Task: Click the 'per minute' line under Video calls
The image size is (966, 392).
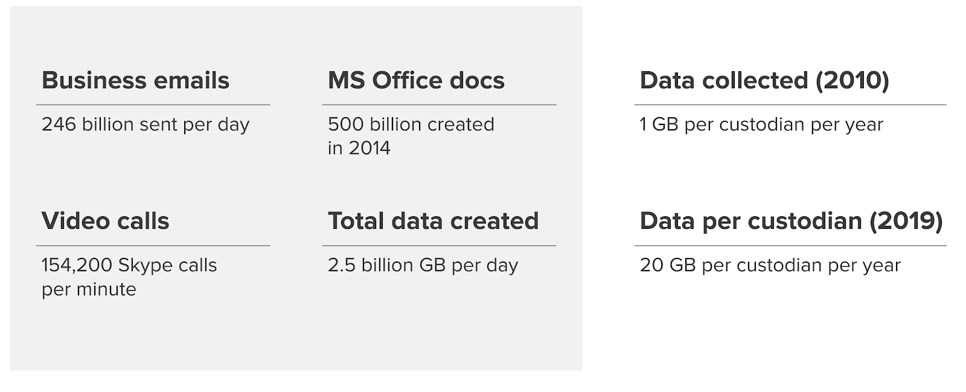Action: (89, 289)
